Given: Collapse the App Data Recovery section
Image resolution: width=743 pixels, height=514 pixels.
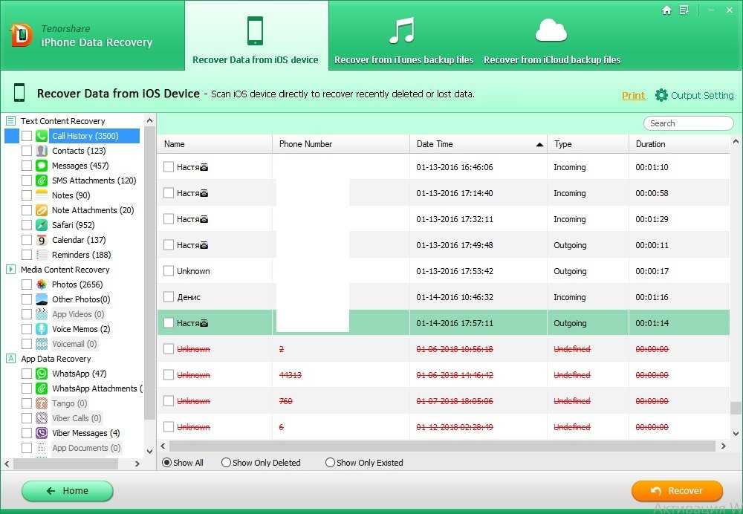Looking at the screenshot, I should 10,359.
